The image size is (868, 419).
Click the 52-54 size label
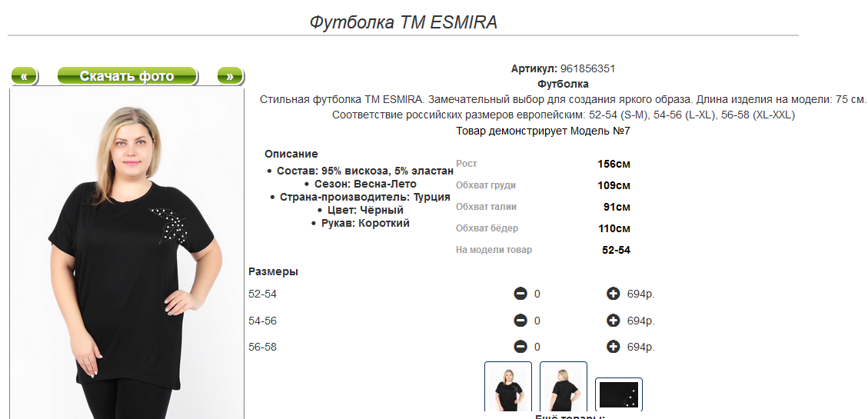tap(263, 294)
